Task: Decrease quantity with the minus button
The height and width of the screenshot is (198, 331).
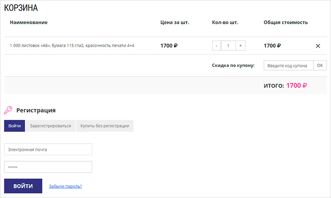Action: click(216, 45)
